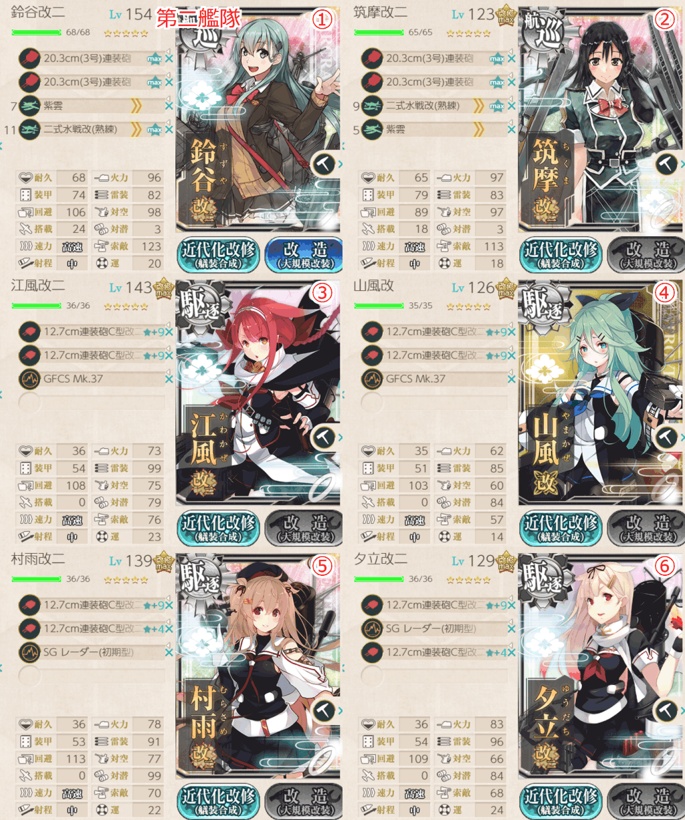Select 江風改二's 12.7cm連装砲C型改二 first slot entry
The height and width of the screenshot is (820, 685).
pos(94,332)
